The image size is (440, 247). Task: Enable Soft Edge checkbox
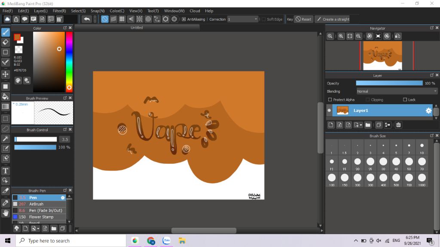pyautogui.click(x=263, y=19)
